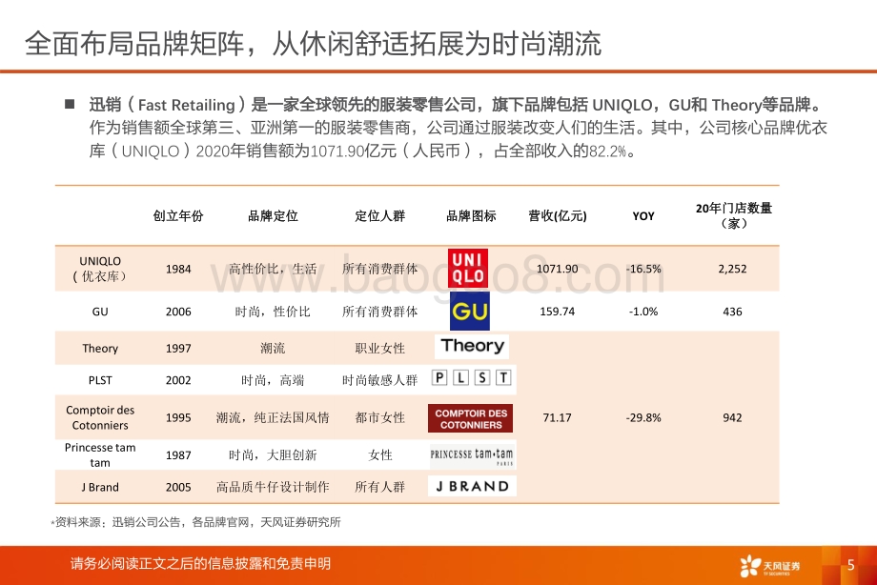Click the 营收(亿元) column header
Screen dimensions: 877x585
pyautogui.click(x=558, y=216)
